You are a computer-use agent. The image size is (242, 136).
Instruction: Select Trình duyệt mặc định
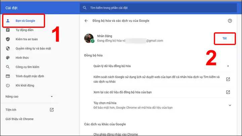pyautogui.click(x=30, y=76)
